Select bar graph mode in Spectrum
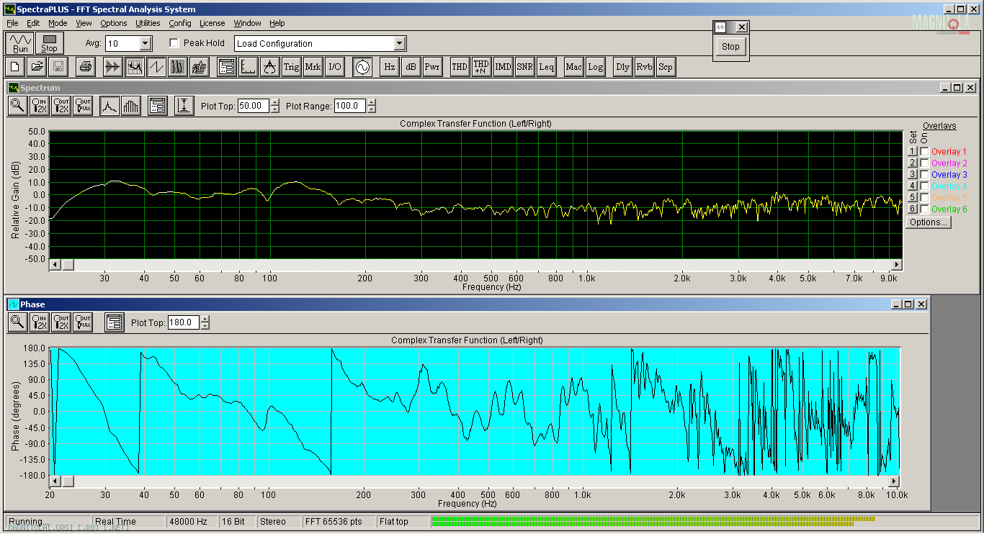The height and width of the screenshot is (534, 984). click(x=130, y=106)
